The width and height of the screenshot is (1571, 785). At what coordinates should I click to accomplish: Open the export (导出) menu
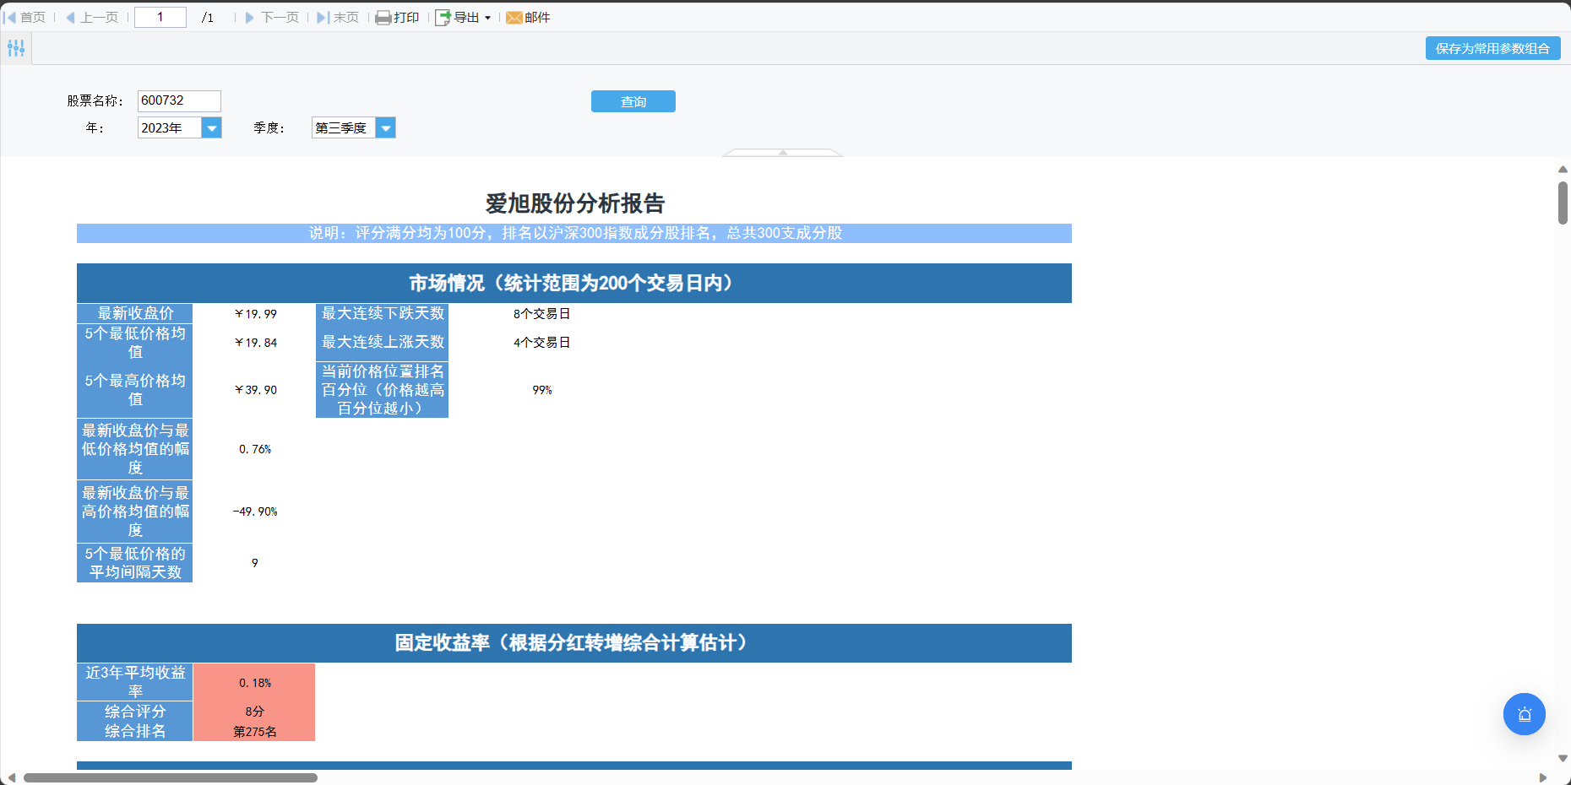(x=463, y=17)
